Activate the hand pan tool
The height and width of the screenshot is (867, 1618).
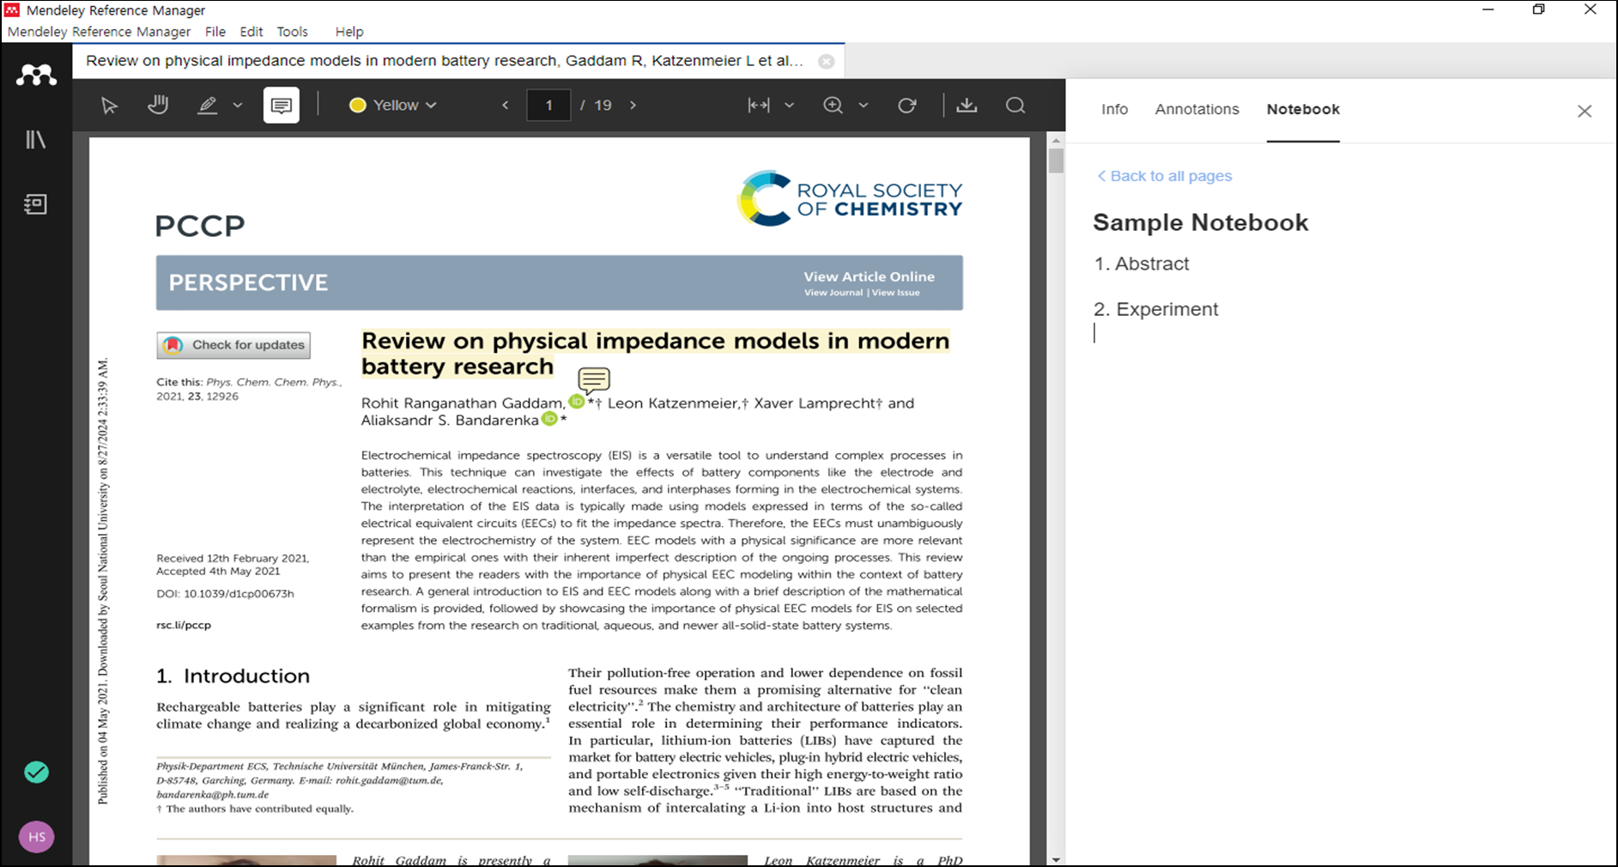click(158, 105)
